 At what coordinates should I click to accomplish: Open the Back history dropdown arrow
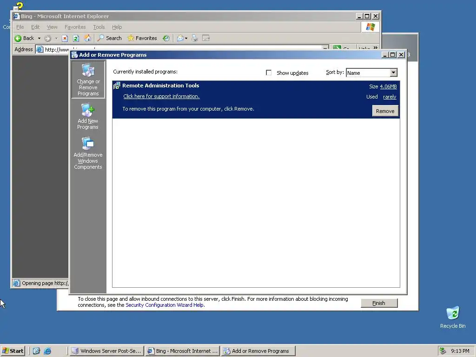click(x=39, y=38)
